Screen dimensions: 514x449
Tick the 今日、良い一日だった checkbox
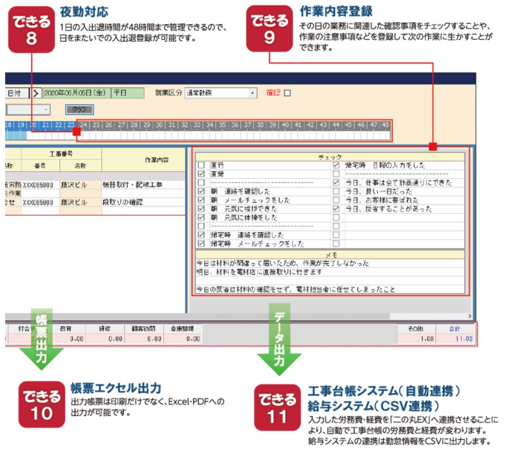pyautogui.click(x=336, y=191)
